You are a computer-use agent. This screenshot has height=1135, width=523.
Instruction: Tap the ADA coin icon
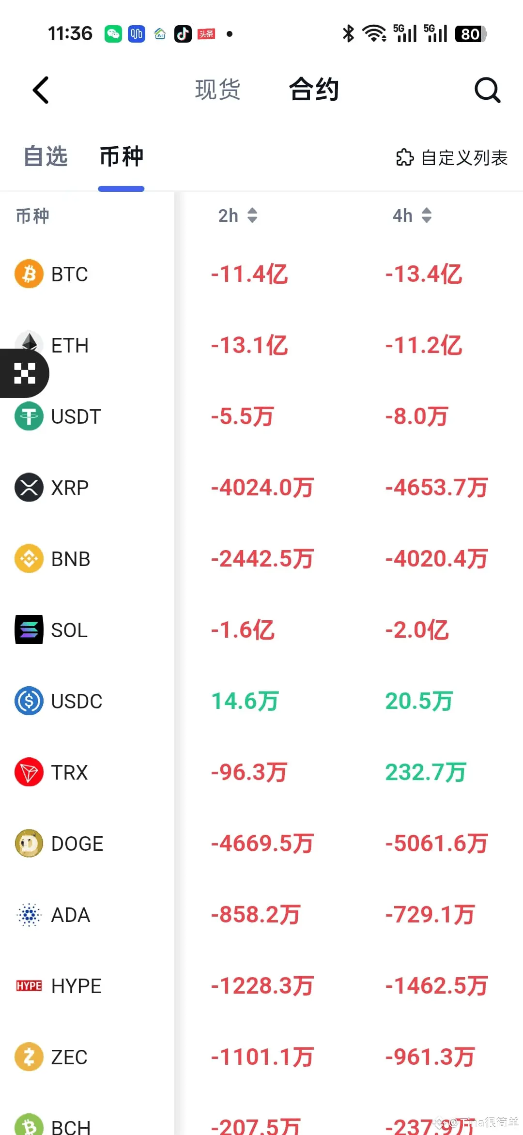pos(29,914)
